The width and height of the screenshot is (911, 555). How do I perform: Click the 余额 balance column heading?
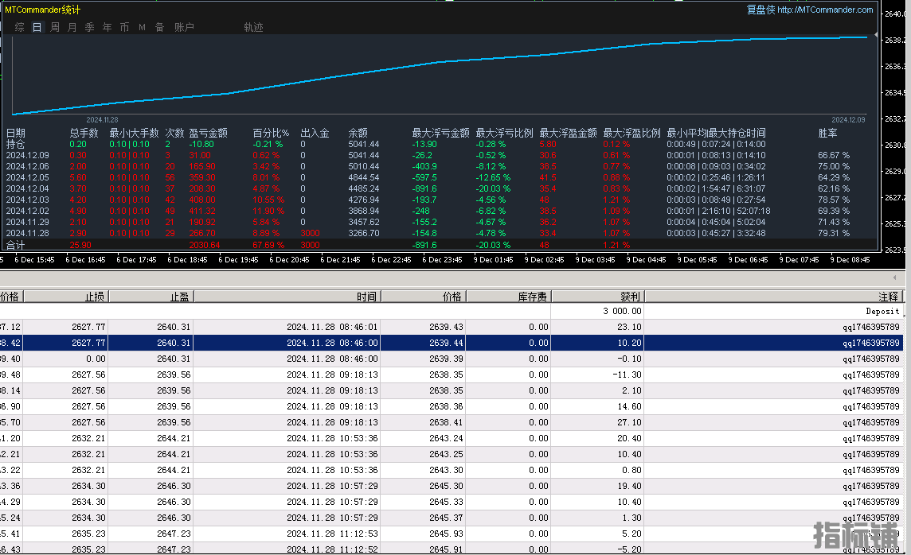pyautogui.click(x=358, y=133)
